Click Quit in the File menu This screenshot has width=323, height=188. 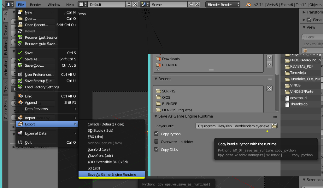pos(47,142)
